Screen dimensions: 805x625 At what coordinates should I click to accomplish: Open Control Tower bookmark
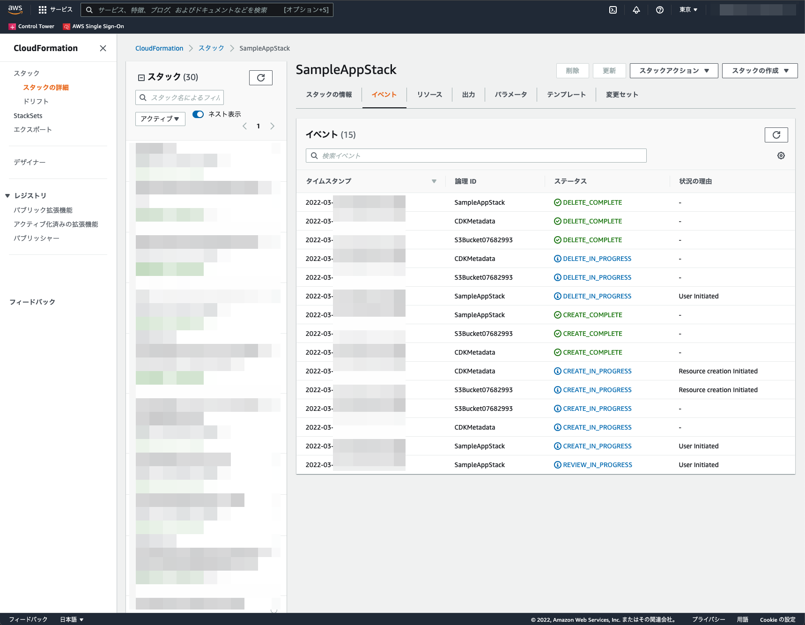tap(32, 26)
